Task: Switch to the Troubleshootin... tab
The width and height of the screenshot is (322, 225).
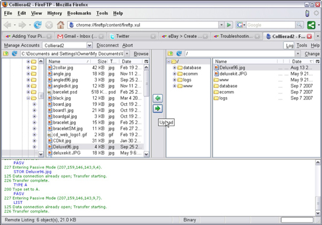Action: (236, 36)
